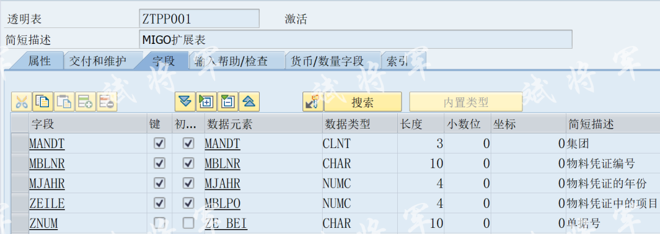Click the Expand Include (plus) icon
Viewport: 660px width, 234px height.
pos(207,102)
